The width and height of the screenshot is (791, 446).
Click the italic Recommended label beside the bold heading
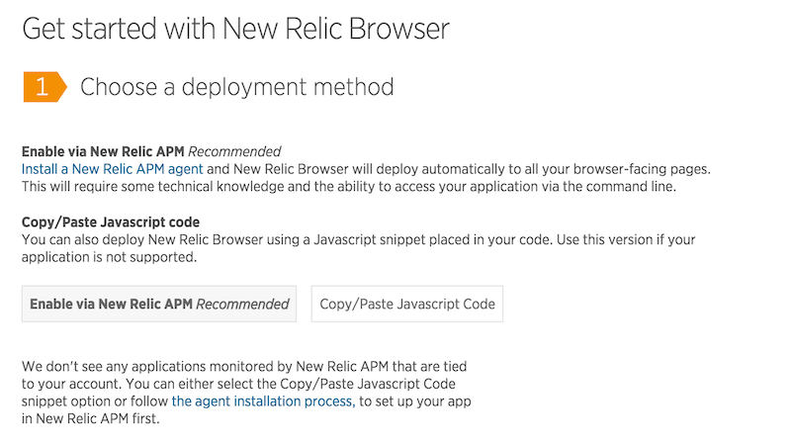(234, 151)
